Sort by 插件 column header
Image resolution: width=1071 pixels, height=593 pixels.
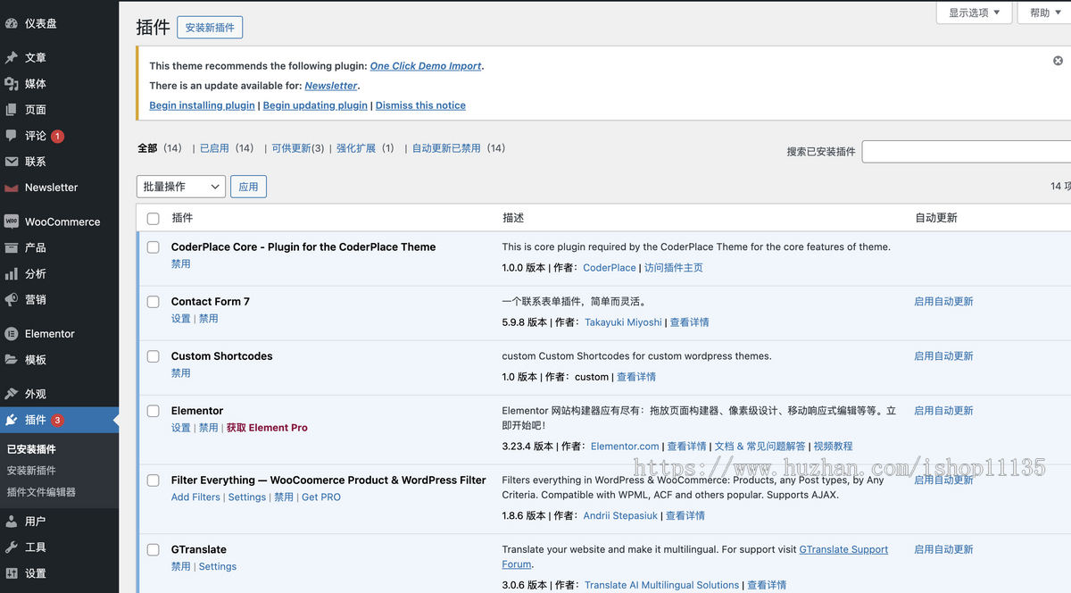(x=182, y=218)
